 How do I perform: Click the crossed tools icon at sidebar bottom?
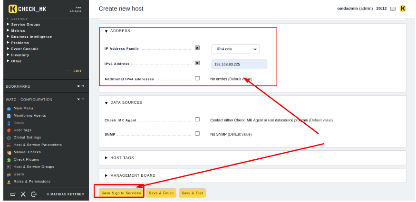pyautogui.click(x=23, y=194)
